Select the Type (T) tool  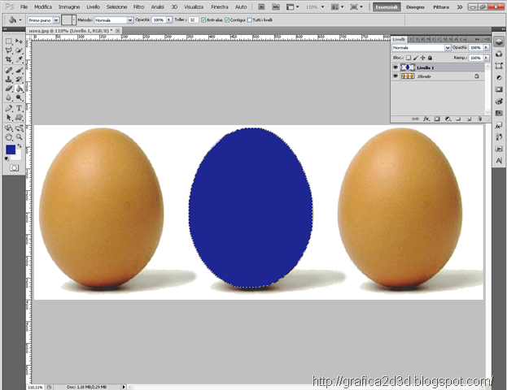[x=19, y=108]
